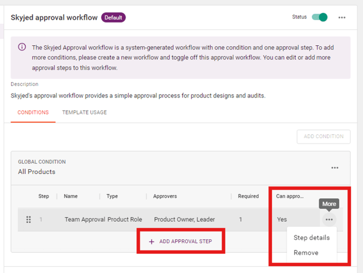The image size is (363, 273).
Task: Click the 'Can appro...' column header
Action: pos(290,196)
